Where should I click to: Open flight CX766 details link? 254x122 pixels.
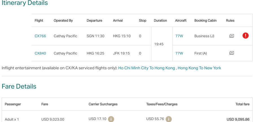[40, 36]
